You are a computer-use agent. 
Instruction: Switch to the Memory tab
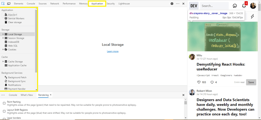[x=83, y=4]
